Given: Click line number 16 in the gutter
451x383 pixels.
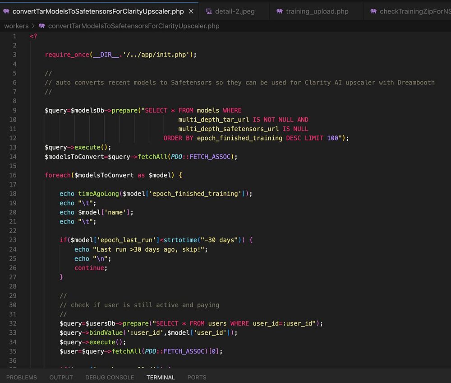Looking at the screenshot, I should point(13,175).
